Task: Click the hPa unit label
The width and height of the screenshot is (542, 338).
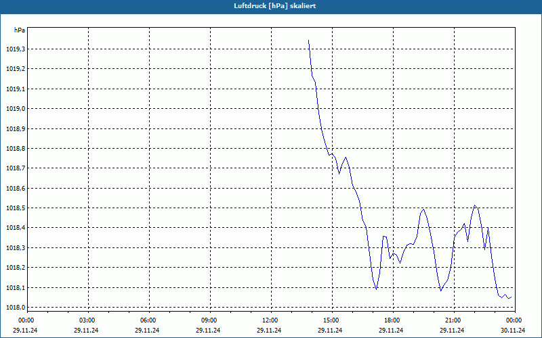Action: [20, 30]
